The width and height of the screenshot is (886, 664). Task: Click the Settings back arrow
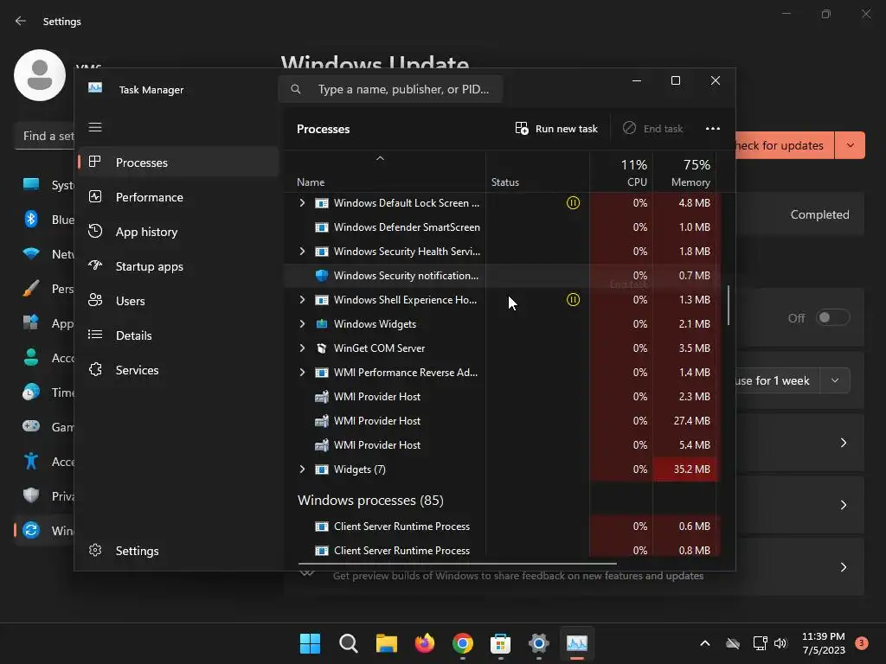click(x=21, y=21)
